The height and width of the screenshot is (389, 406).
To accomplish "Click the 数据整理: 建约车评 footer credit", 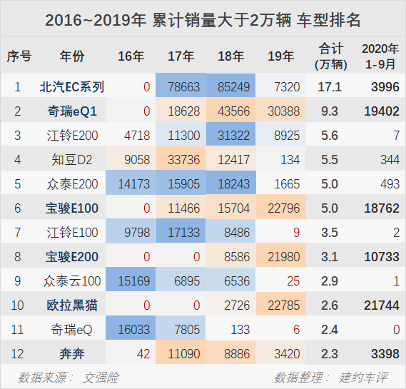I will pyautogui.click(x=331, y=378).
